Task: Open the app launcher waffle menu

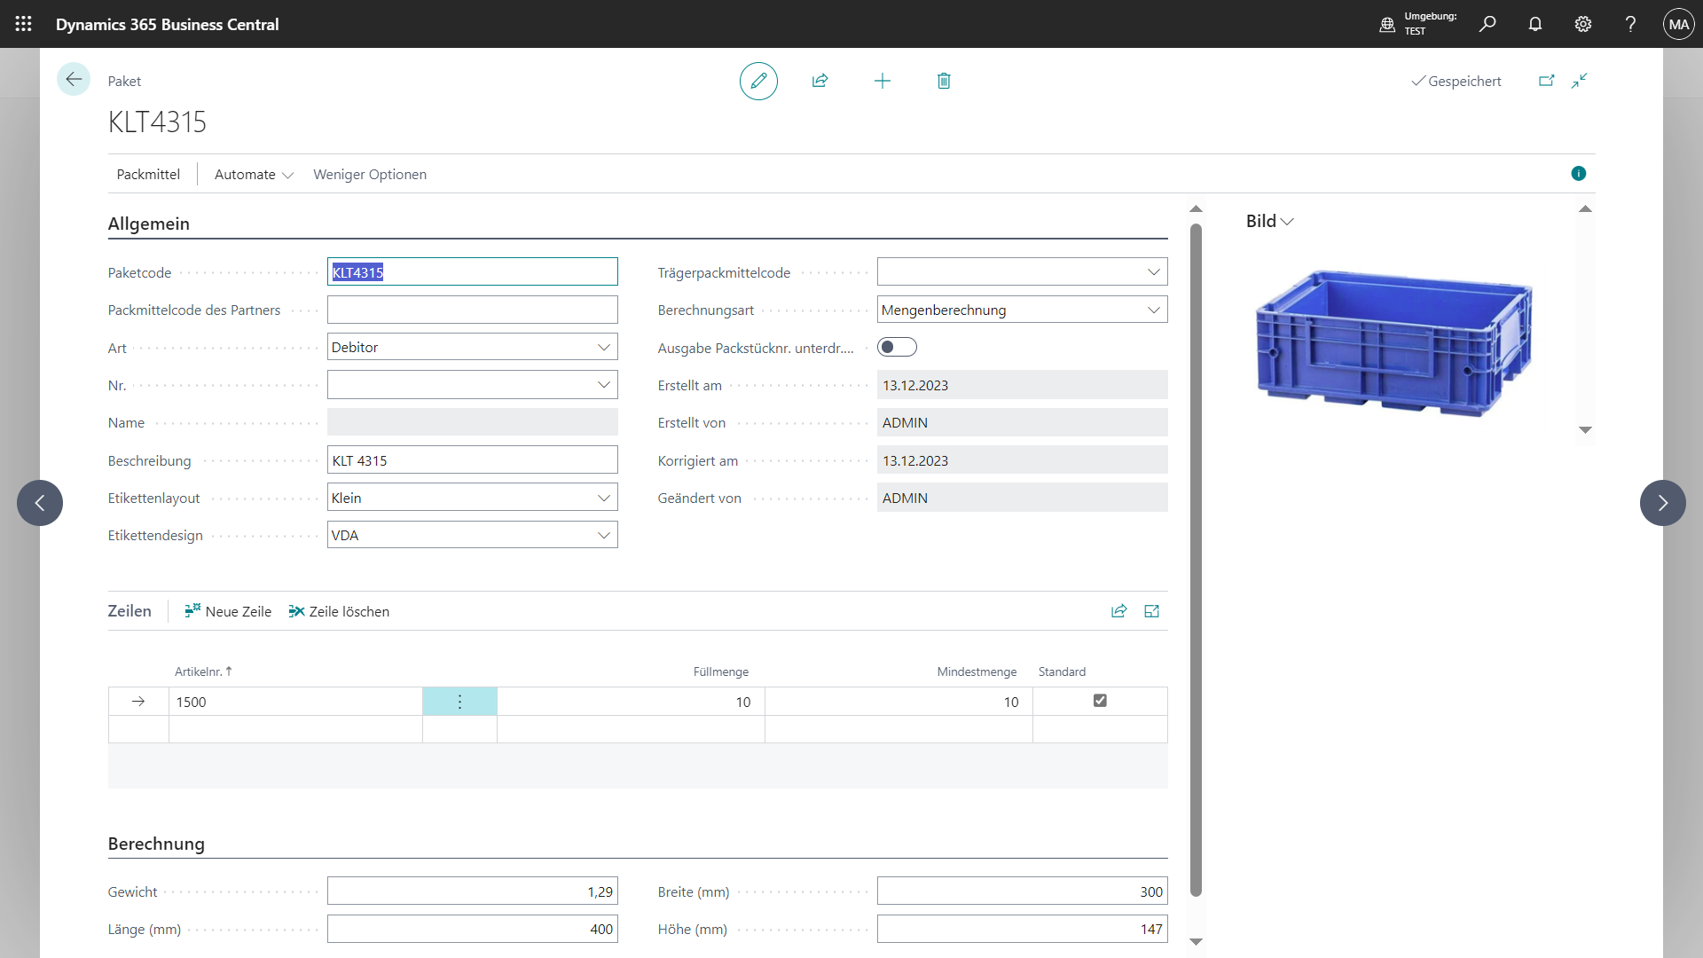Action: point(24,24)
